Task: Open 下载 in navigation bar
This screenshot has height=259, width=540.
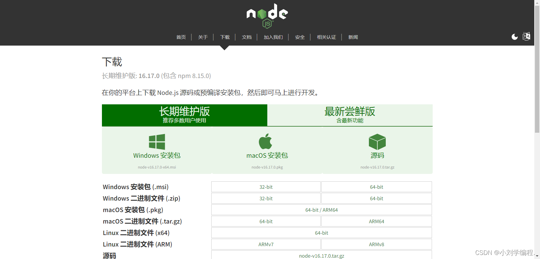Action: click(x=225, y=37)
